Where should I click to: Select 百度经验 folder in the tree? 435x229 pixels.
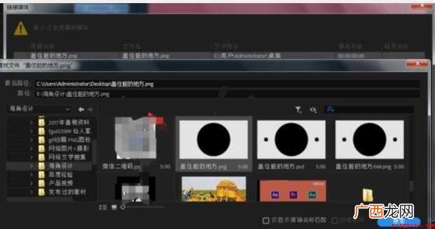click(x=60, y=175)
